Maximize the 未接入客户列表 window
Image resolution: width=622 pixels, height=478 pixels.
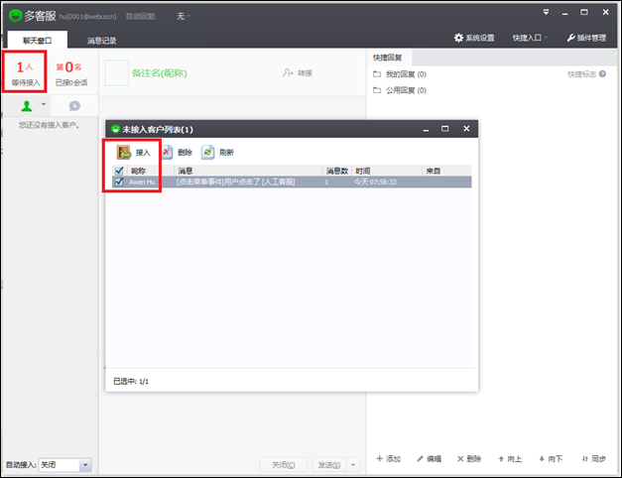[x=445, y=129]
